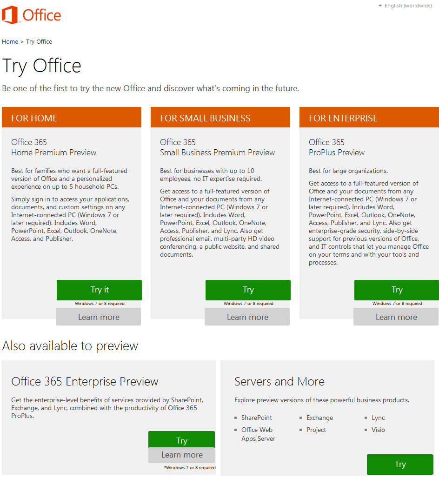The image size is (439, 478).
Task: Click Try in Servers and More
Action: click(x=400, y=464)
